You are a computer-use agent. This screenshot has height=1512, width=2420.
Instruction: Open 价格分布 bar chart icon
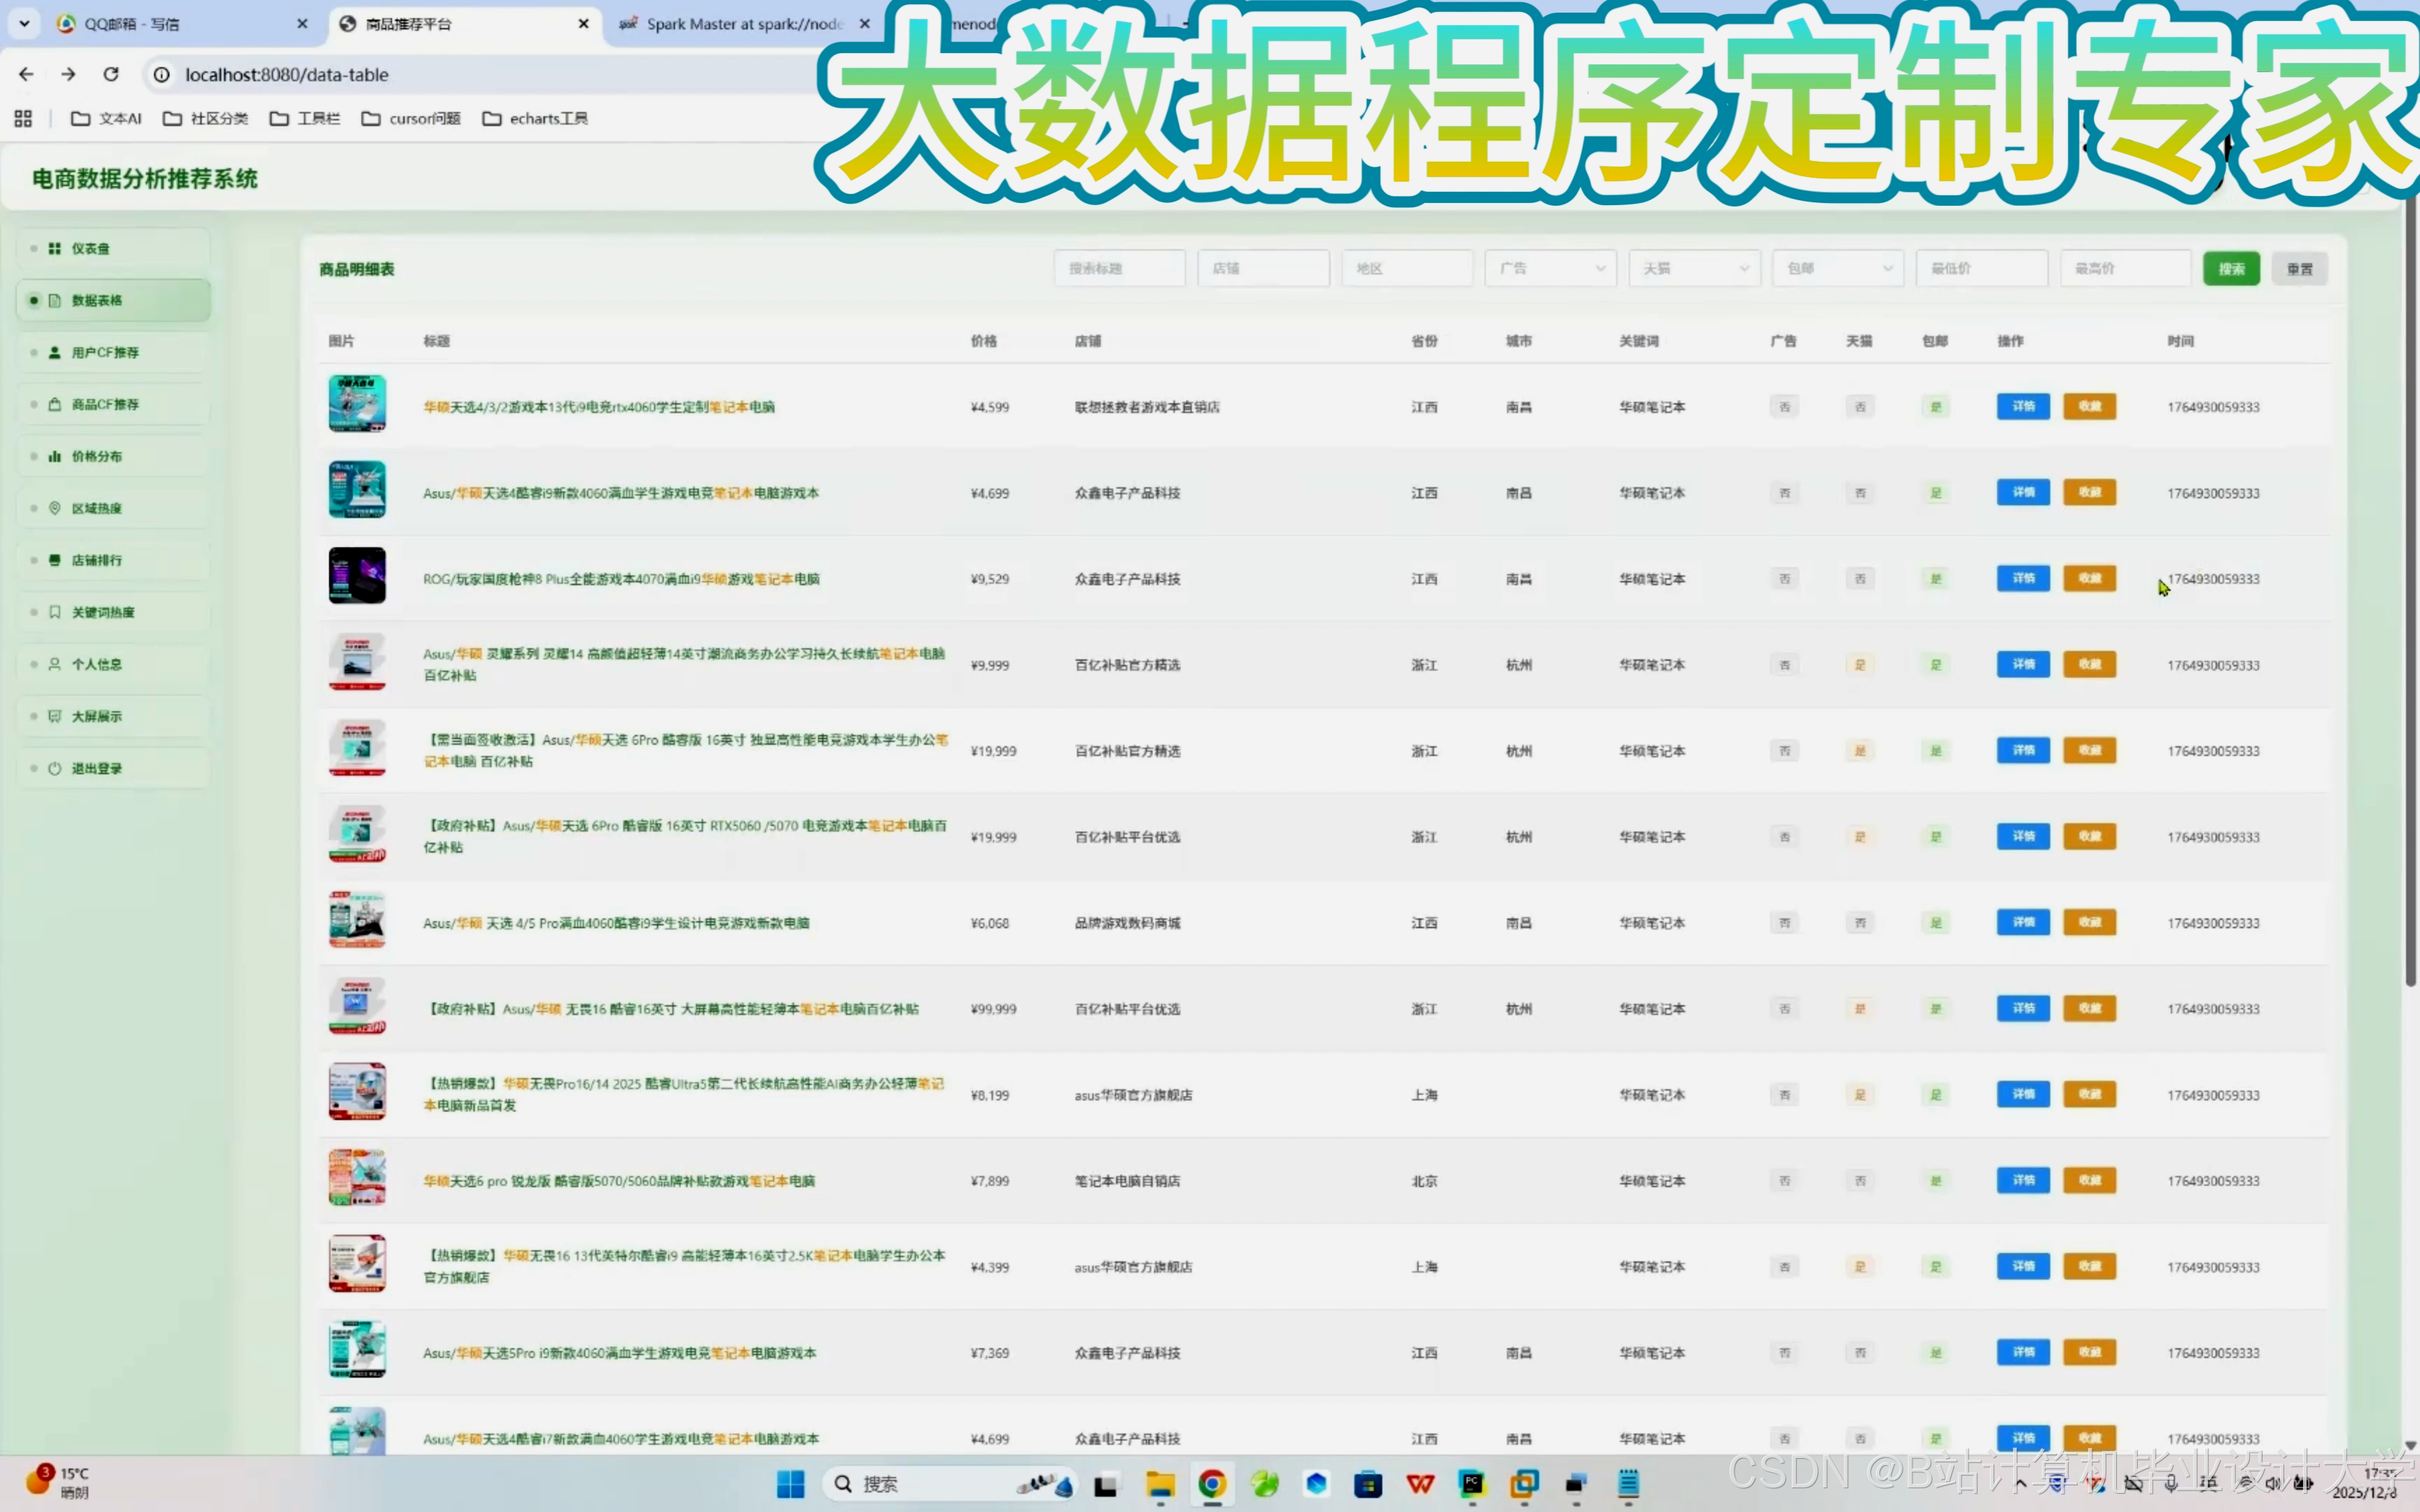pyautogui.click(x=55, y=456)
